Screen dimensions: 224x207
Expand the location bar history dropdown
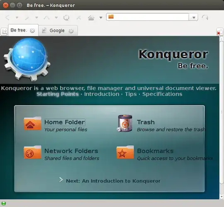coord(194,17)
